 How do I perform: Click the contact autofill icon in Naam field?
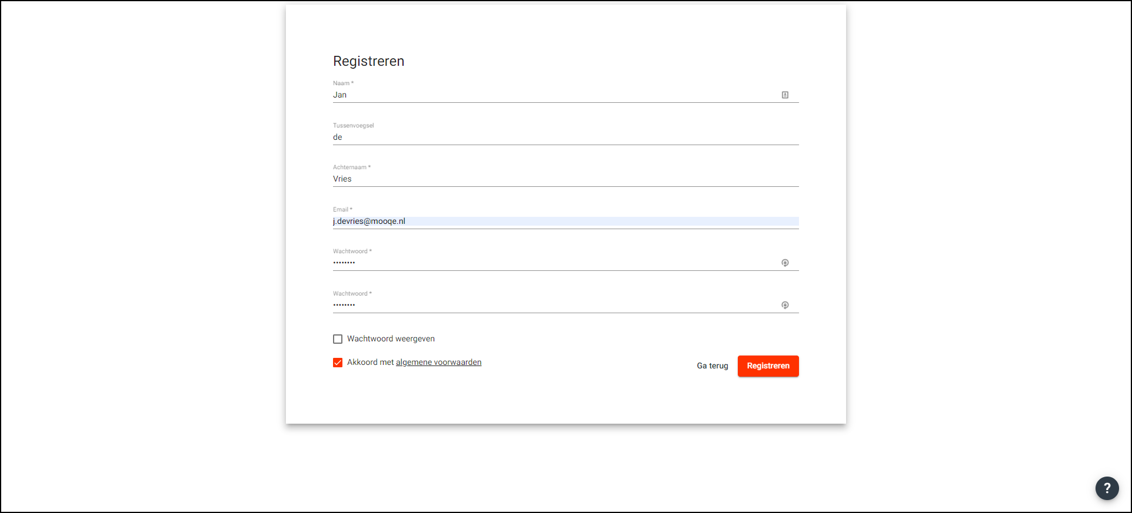[785, 95]
